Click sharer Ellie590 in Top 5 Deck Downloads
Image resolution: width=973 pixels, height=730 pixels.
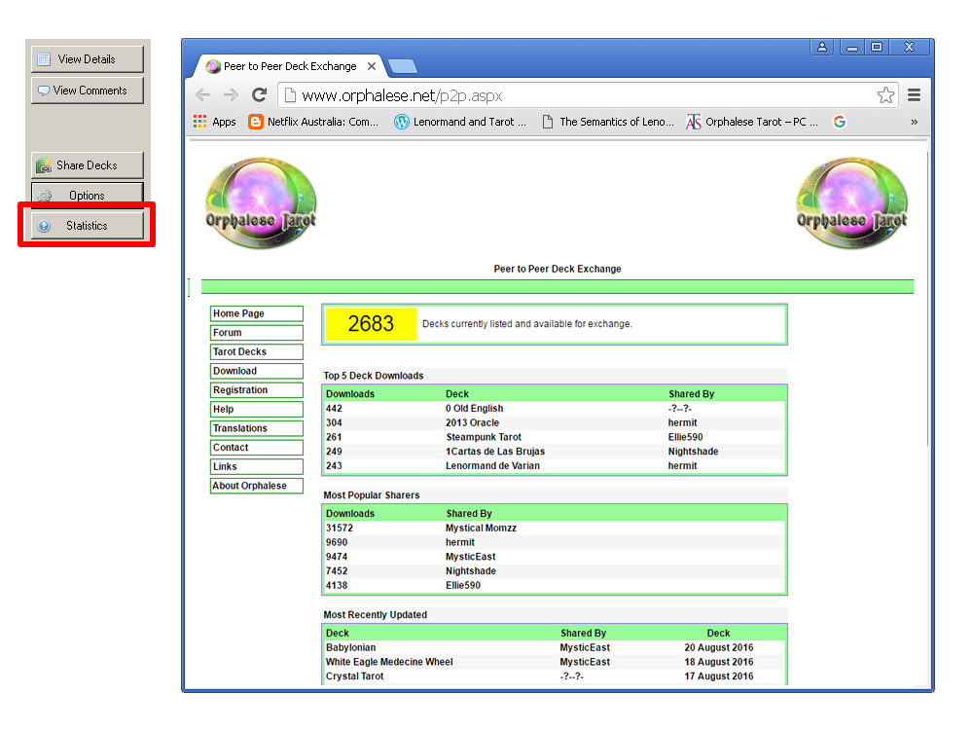(x=686, y=437)
